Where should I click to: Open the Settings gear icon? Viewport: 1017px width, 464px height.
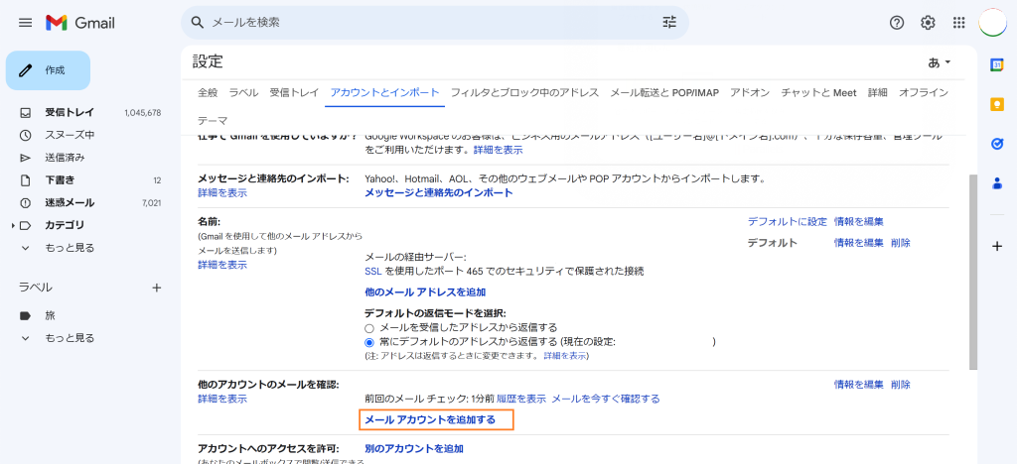(x=929, y=23)
